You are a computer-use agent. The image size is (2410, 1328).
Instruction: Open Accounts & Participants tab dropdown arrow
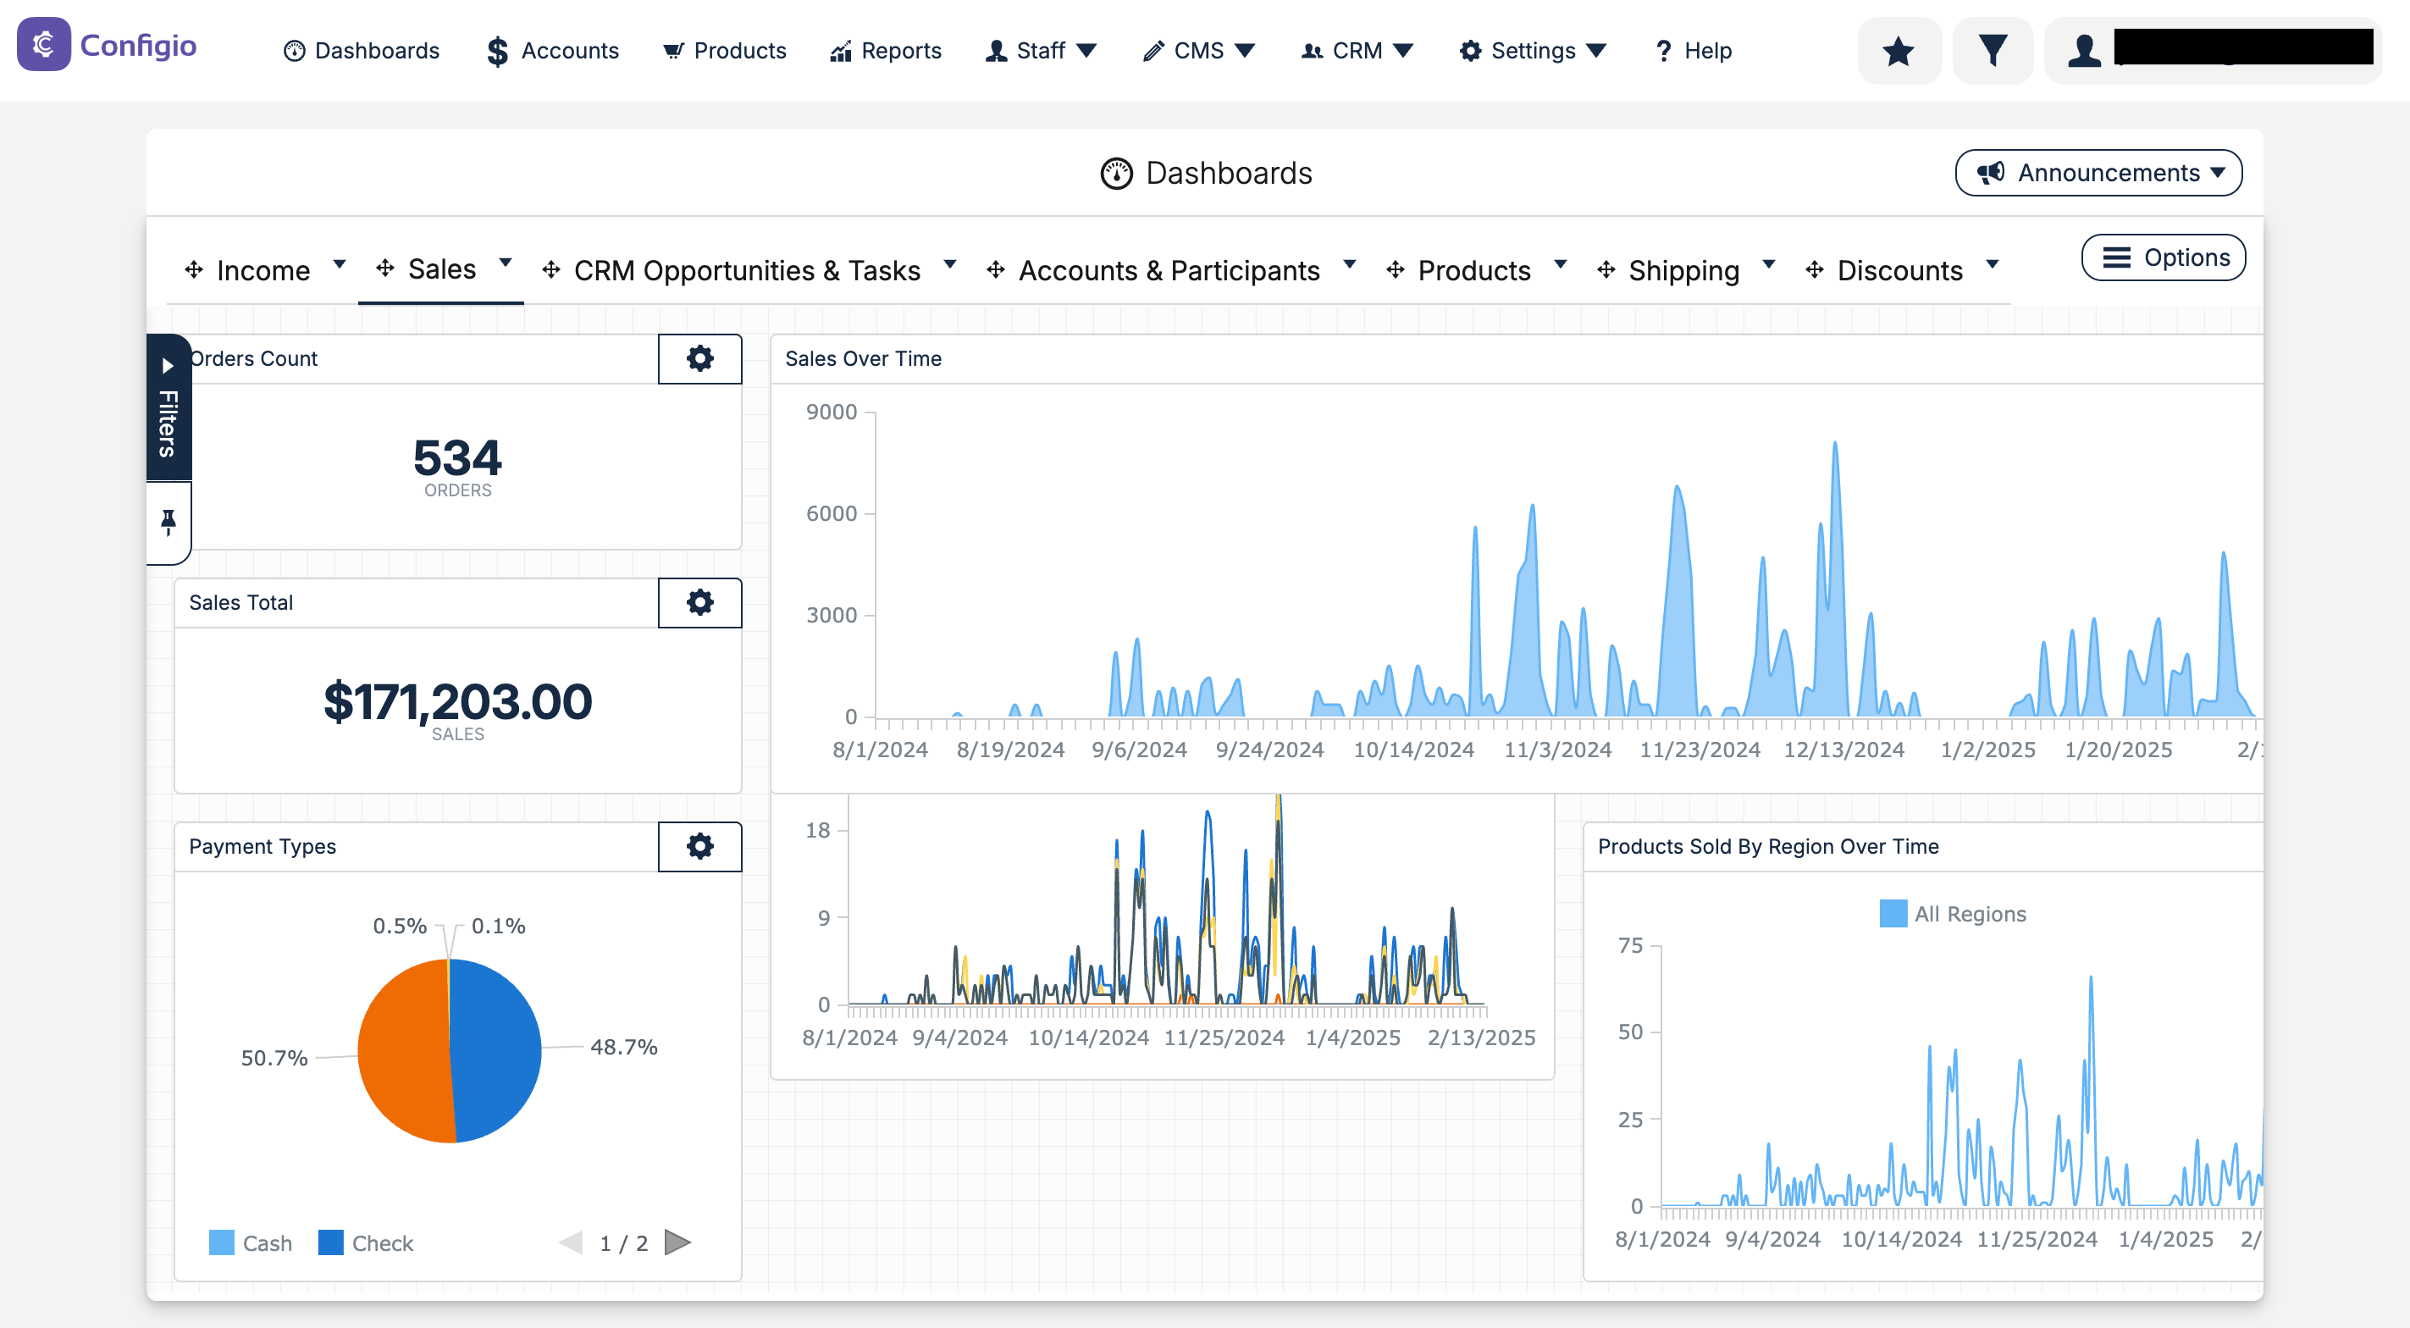point(1349,264)
